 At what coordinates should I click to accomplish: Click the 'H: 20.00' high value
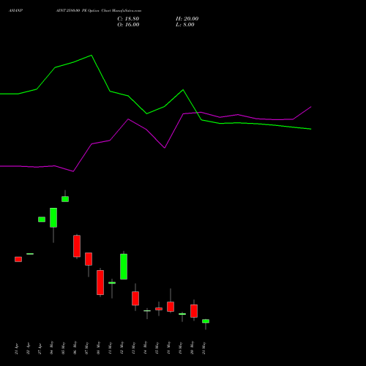(x=187, y=19)
